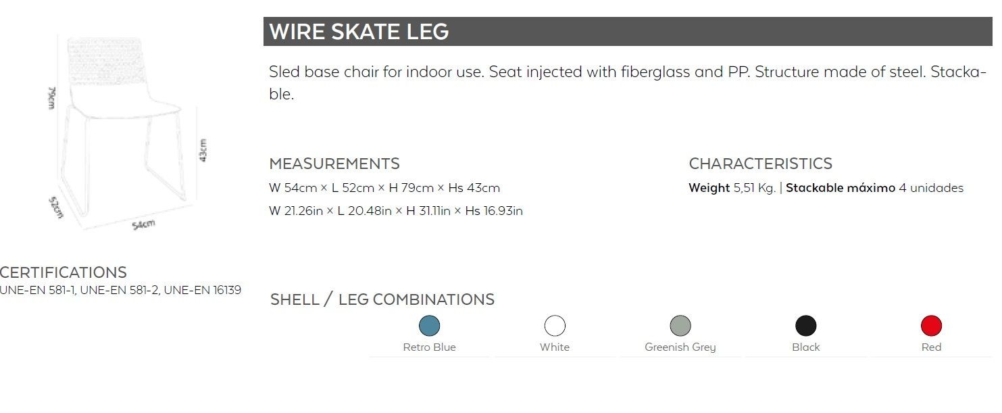Click the CHARACTERISTICS heading
Viewport: 1002px width, 413px height.
coord(760,164)
